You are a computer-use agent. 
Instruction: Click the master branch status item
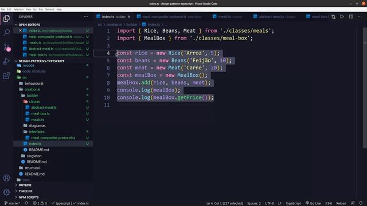pyautogui.click(x=13, y=203)
